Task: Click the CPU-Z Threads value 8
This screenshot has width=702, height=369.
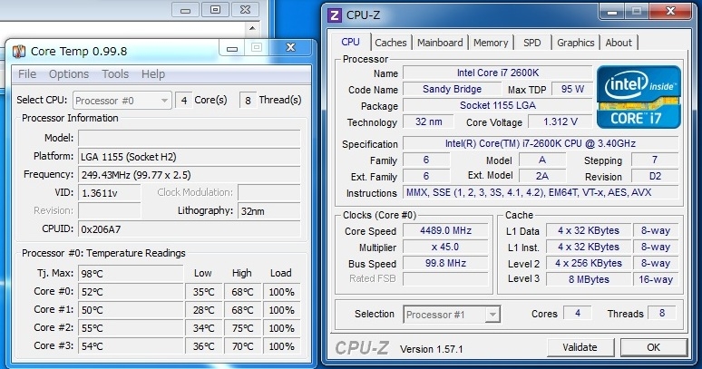Action: click(662, 313)
